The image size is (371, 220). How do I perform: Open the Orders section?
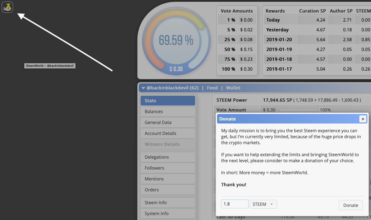pos(168,190)
